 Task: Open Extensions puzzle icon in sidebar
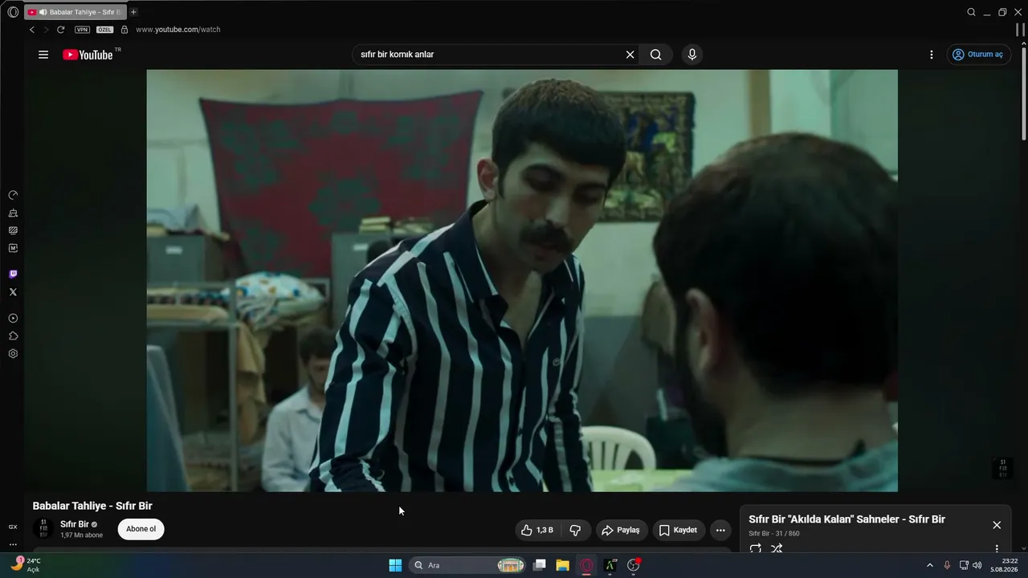coord(13,336)
